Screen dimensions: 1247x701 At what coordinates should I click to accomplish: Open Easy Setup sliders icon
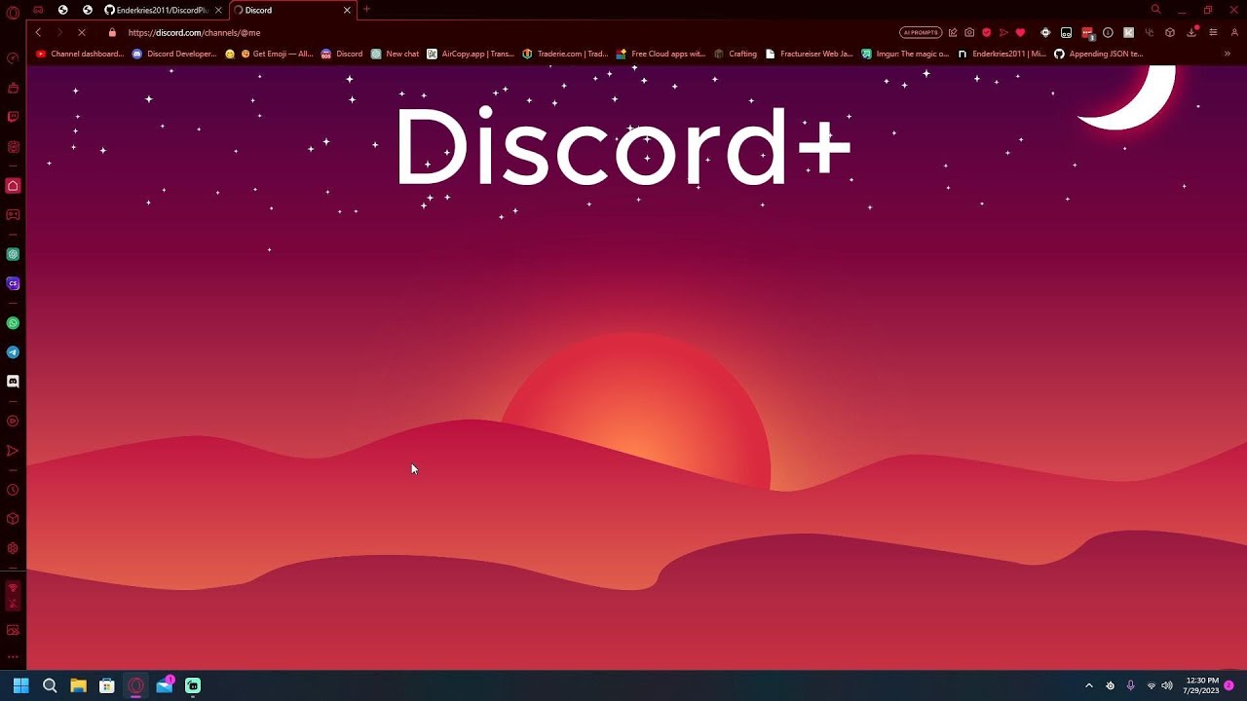tap(1213, 32)
